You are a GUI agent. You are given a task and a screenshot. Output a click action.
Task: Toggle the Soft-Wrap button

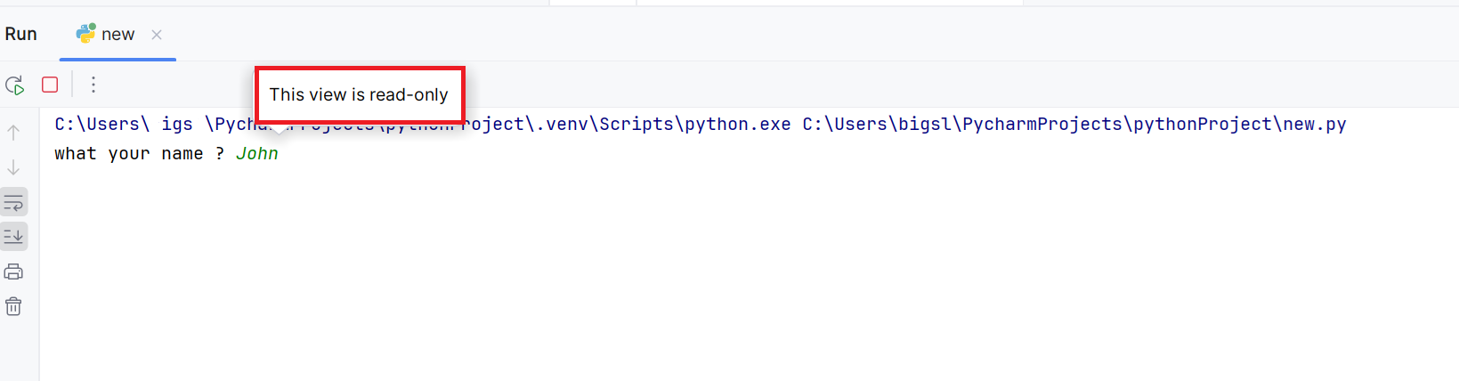click(x=13, y=202)
